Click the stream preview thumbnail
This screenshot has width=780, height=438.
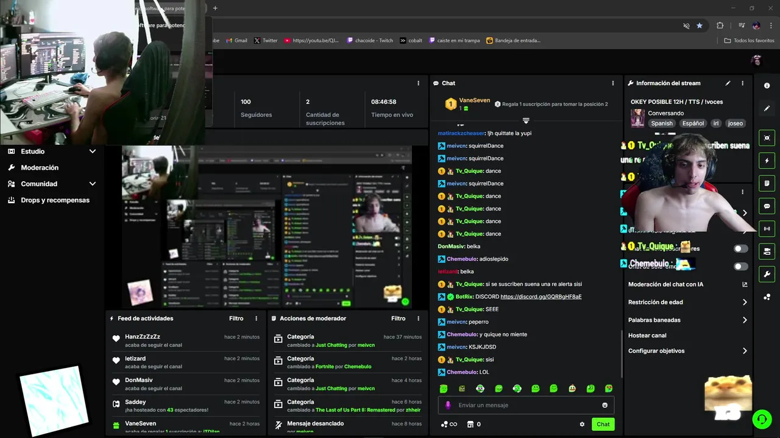click(x=267, y=228)
